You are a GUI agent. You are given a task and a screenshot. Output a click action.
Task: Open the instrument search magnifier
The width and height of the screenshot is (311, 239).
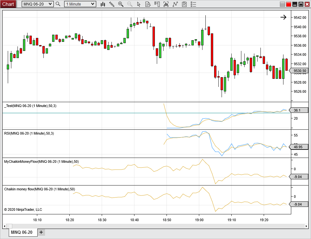[x=58, y=4]
